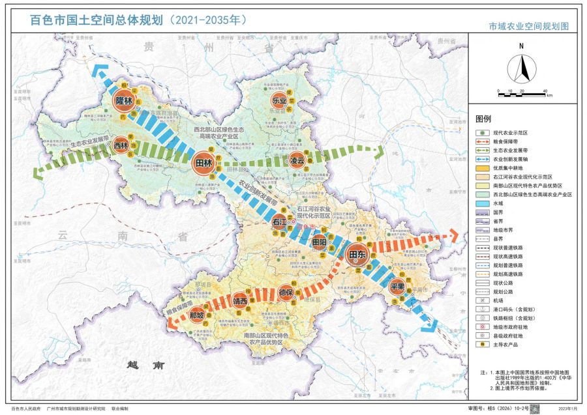The width and height of the screenshot is (587, 415).
Task: Click the 规划高速铁路 legend symbol
Action: tap(483, 274)
